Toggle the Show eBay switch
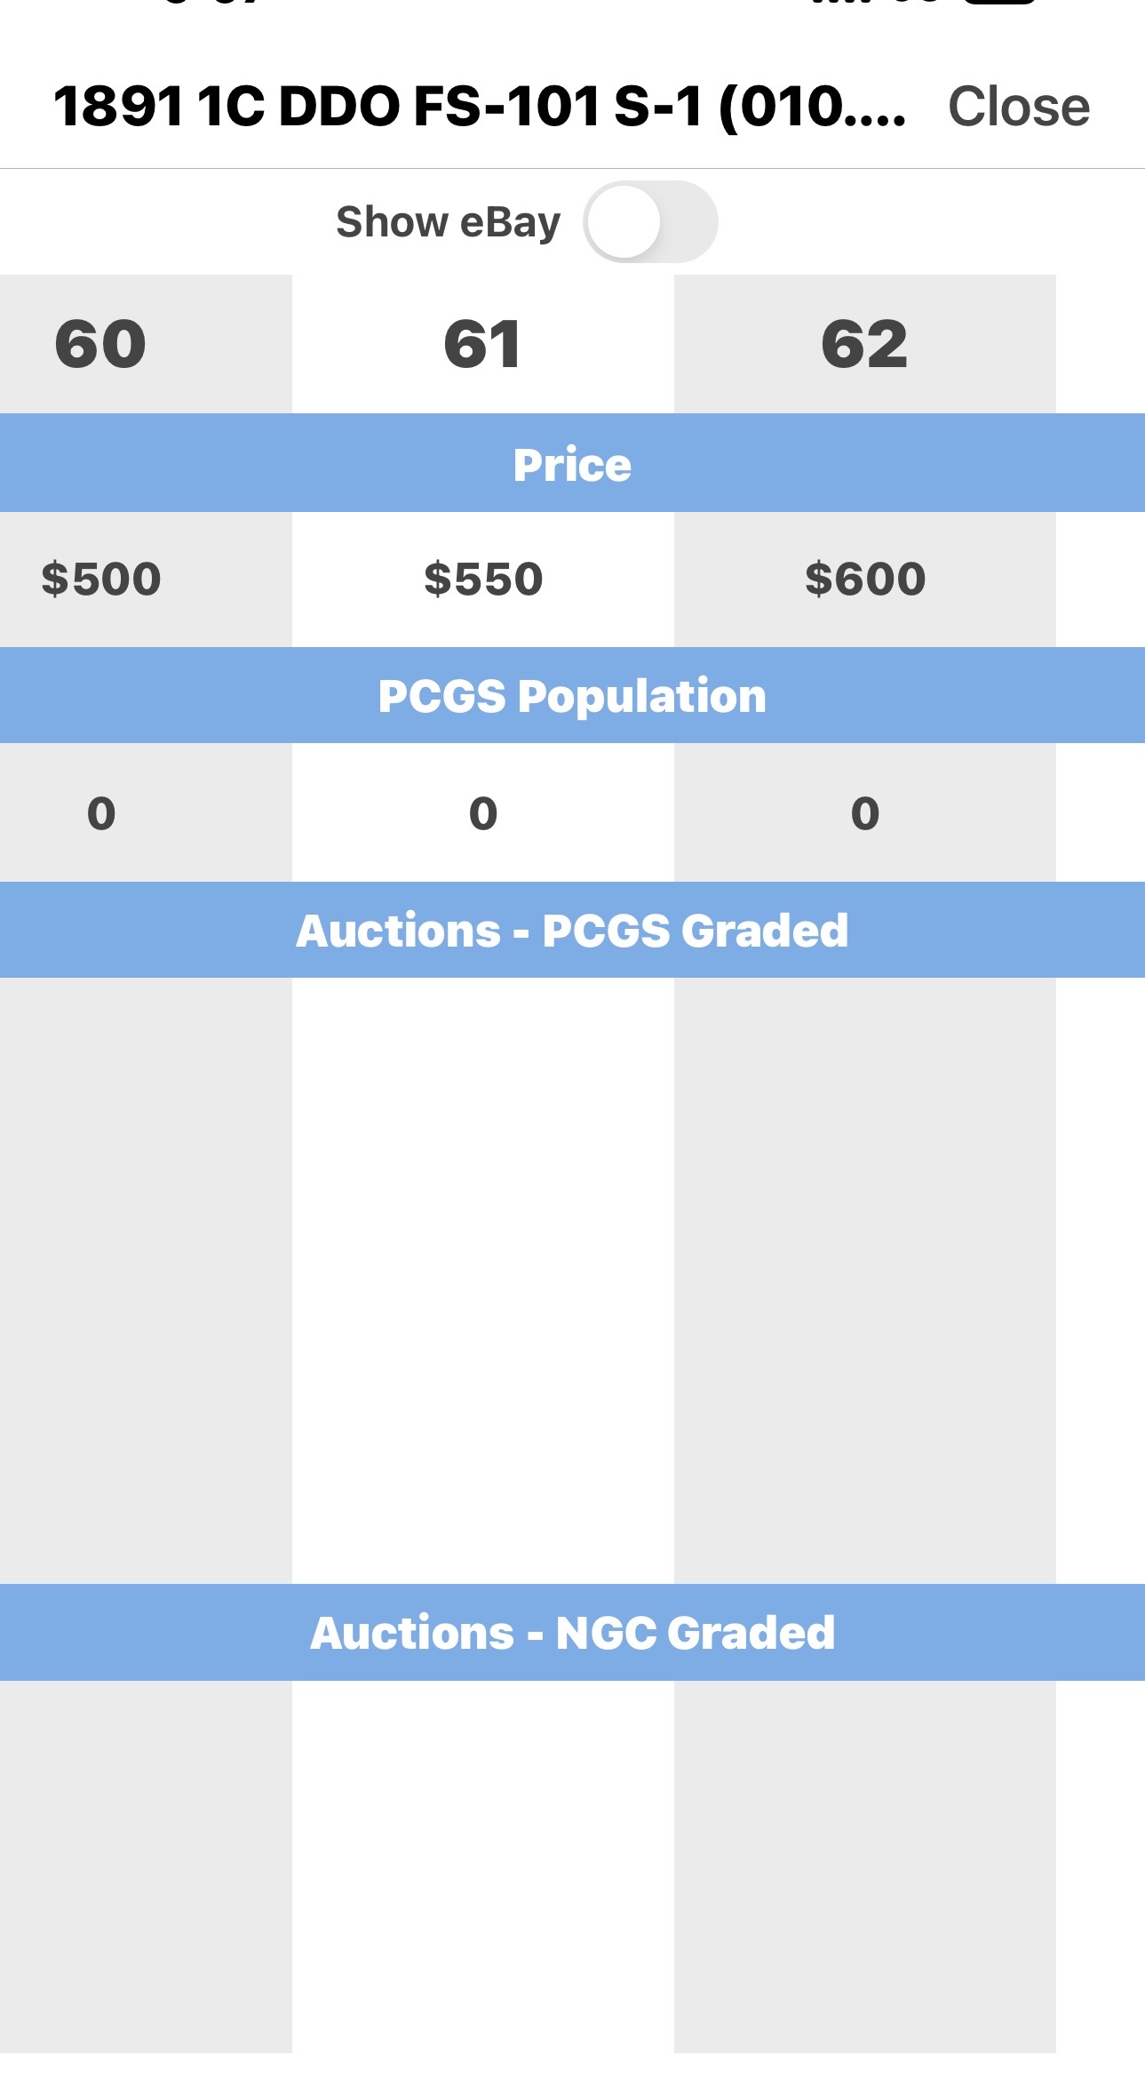 (650, 222)
